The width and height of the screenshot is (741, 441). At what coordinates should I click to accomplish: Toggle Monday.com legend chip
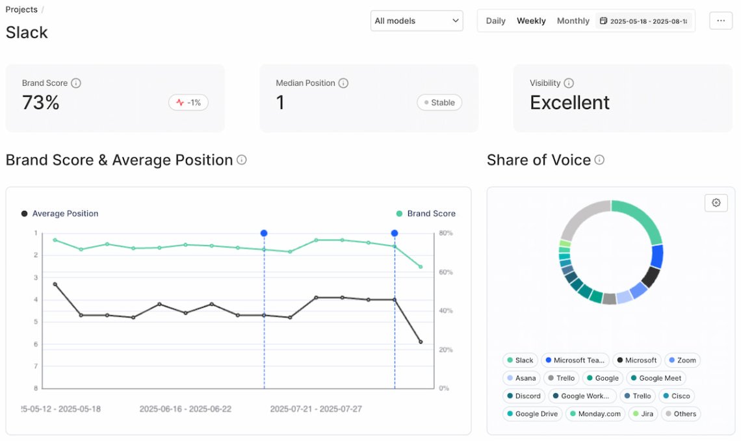tap(595, 414)
